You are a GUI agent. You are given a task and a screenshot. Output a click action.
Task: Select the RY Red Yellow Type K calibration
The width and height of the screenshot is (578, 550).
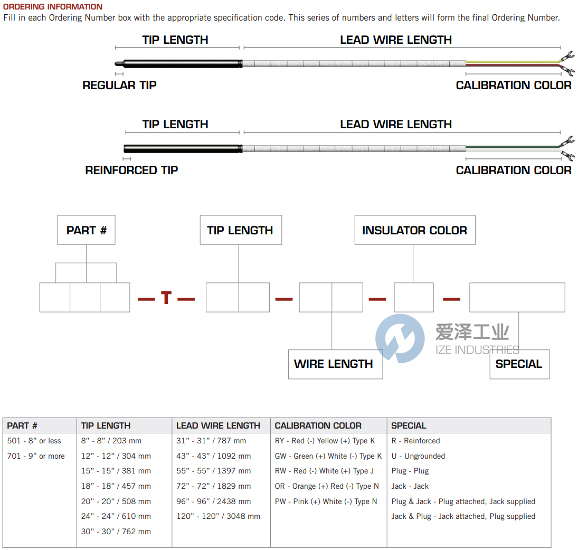click(325, 441)
